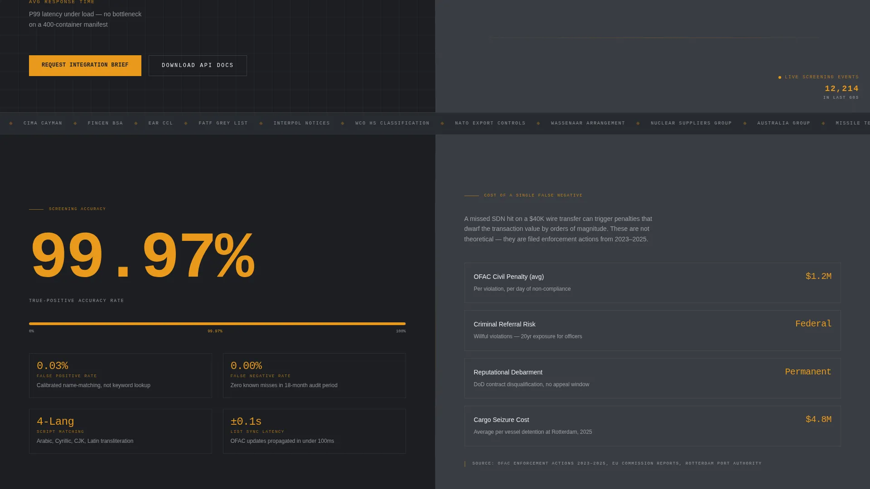Screen dimensions: 870x489
Task: Click NATO EXPORT CONTROLS in the ticker
Action: (490, 123)
